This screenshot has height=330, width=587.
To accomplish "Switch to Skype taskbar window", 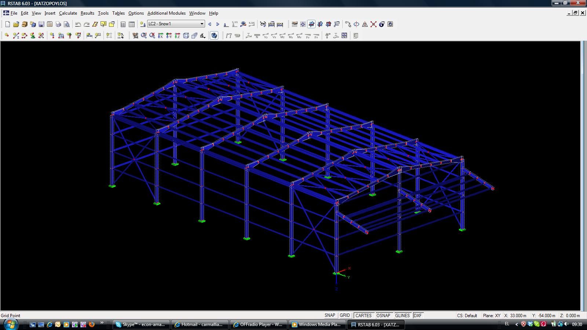I will point(141,324).
